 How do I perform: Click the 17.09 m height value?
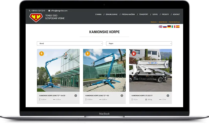coord(90,99)
